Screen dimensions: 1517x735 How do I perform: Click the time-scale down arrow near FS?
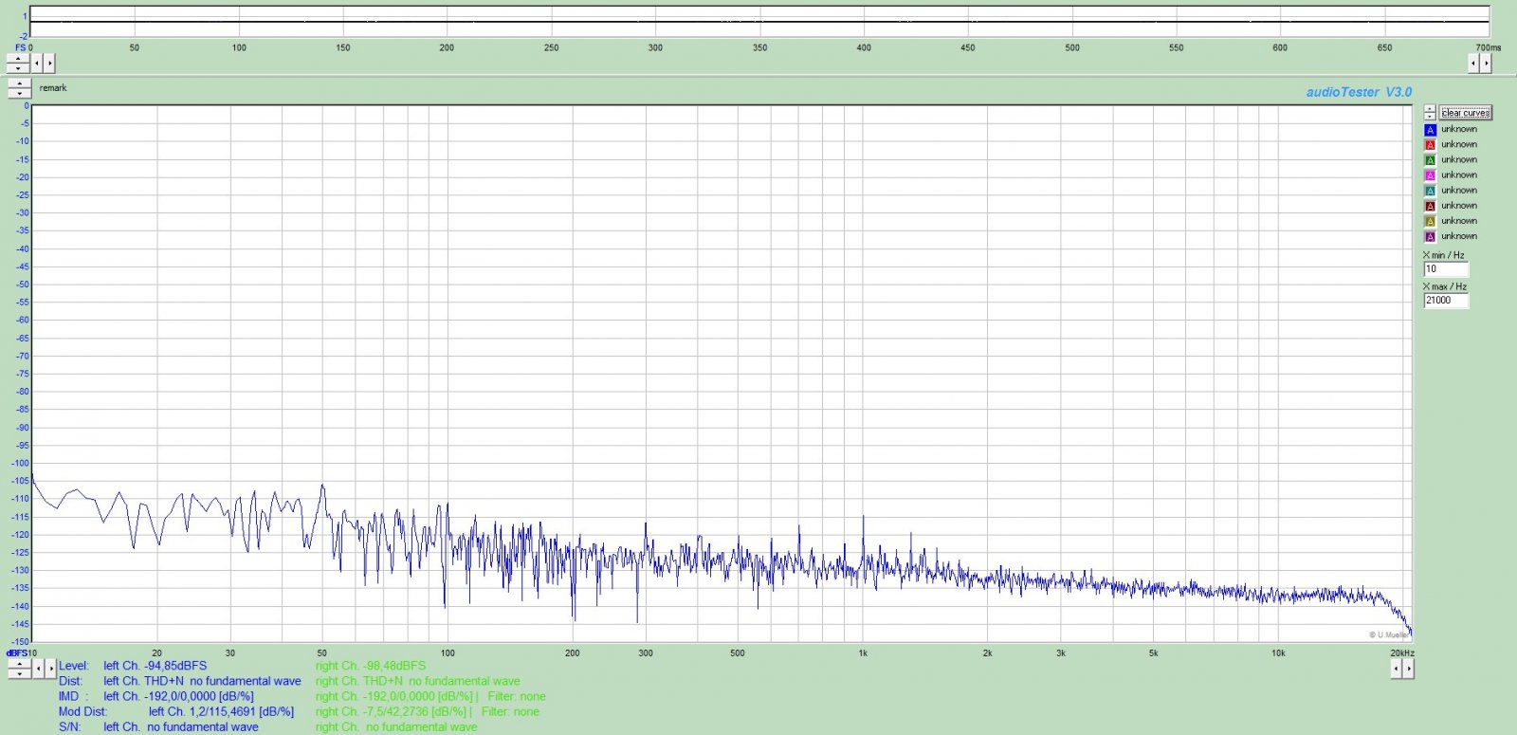coord(18,68)
